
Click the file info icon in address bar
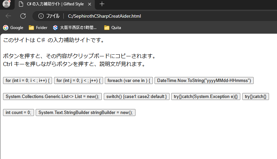[x=41, y=16]
